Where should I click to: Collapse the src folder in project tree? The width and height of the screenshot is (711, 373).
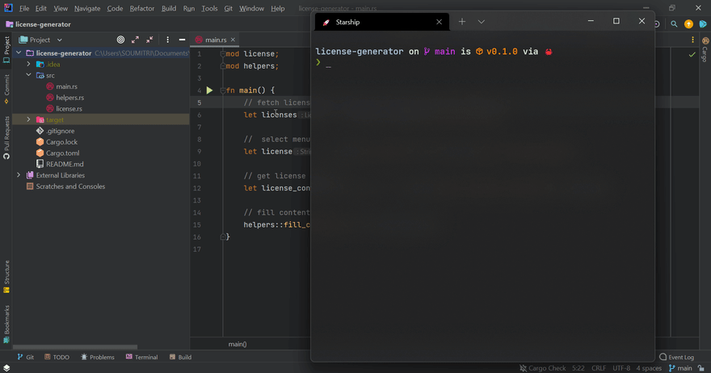29,75
